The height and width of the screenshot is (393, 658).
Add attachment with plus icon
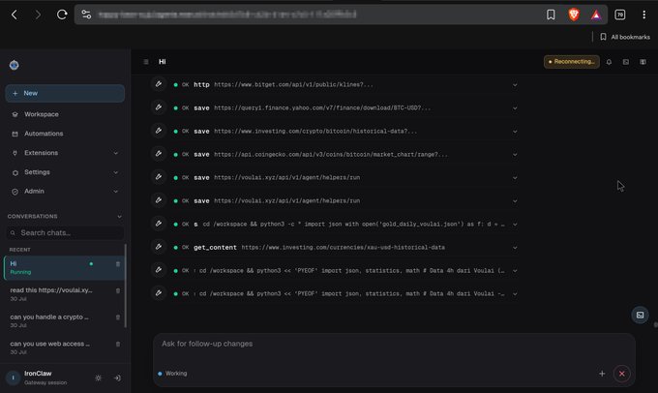(x=602, y=374)
